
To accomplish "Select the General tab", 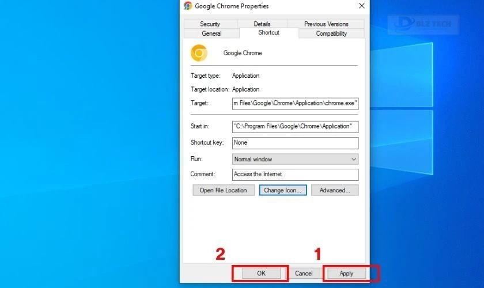I will (211, 33).
